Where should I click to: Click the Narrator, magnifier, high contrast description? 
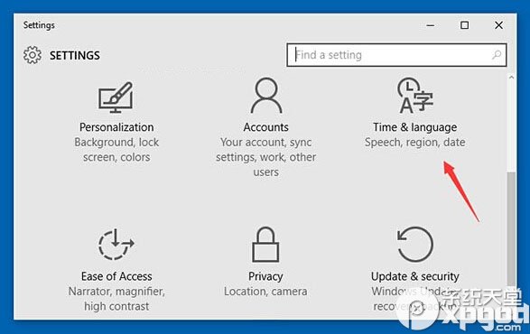[116, 299]
